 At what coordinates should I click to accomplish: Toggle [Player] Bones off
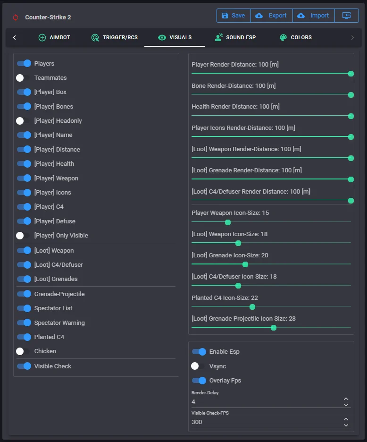(x=24, y=106)
